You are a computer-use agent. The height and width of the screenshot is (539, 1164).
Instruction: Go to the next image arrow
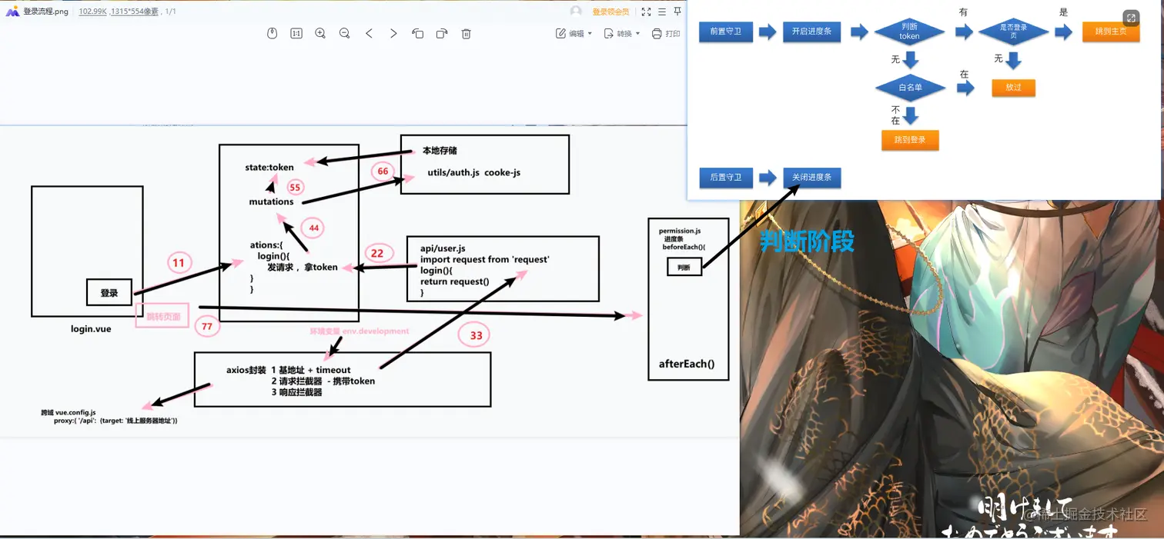pyautogui.click(x=393, y=33)
